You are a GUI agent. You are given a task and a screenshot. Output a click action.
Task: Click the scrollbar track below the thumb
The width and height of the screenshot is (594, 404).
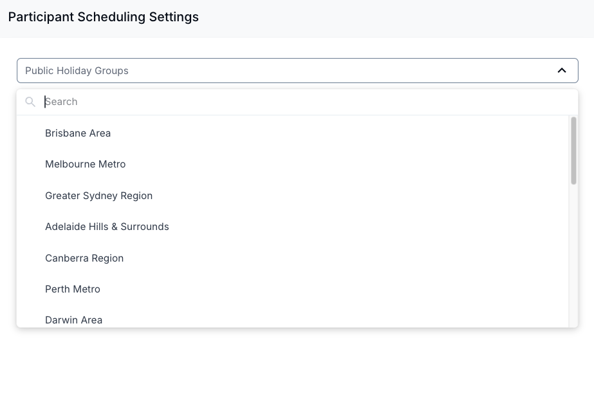573,256
